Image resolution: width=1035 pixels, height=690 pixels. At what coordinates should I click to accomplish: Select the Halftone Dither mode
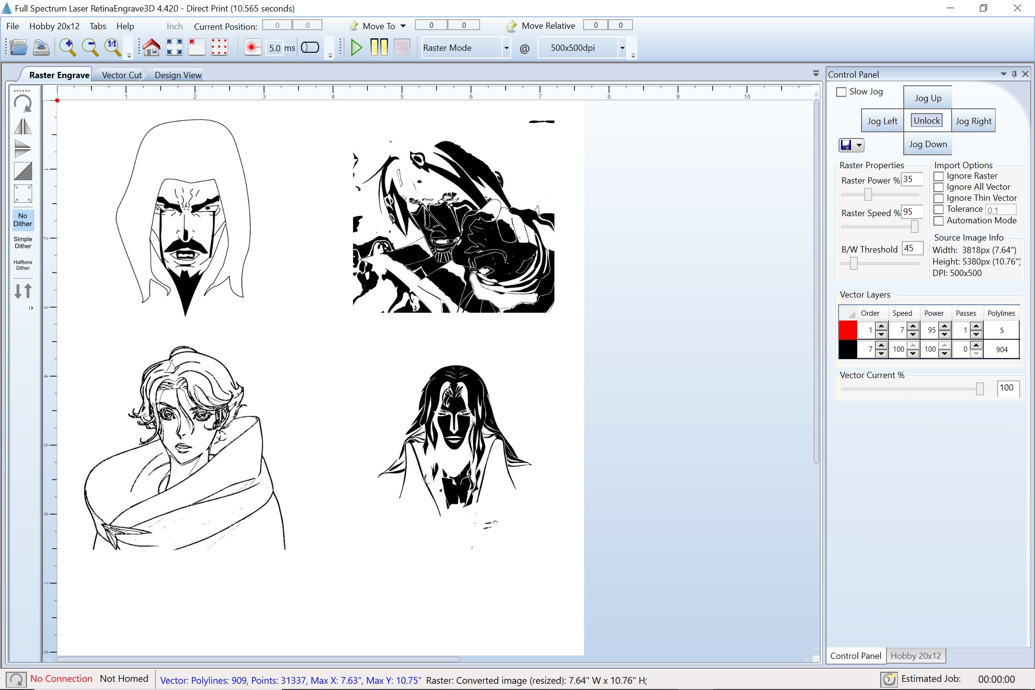[23, 265]
